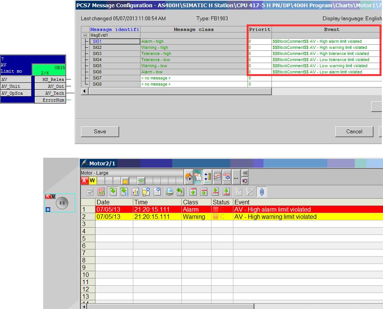Open SIG7 '< no message >' class cell

click(194, 78)
